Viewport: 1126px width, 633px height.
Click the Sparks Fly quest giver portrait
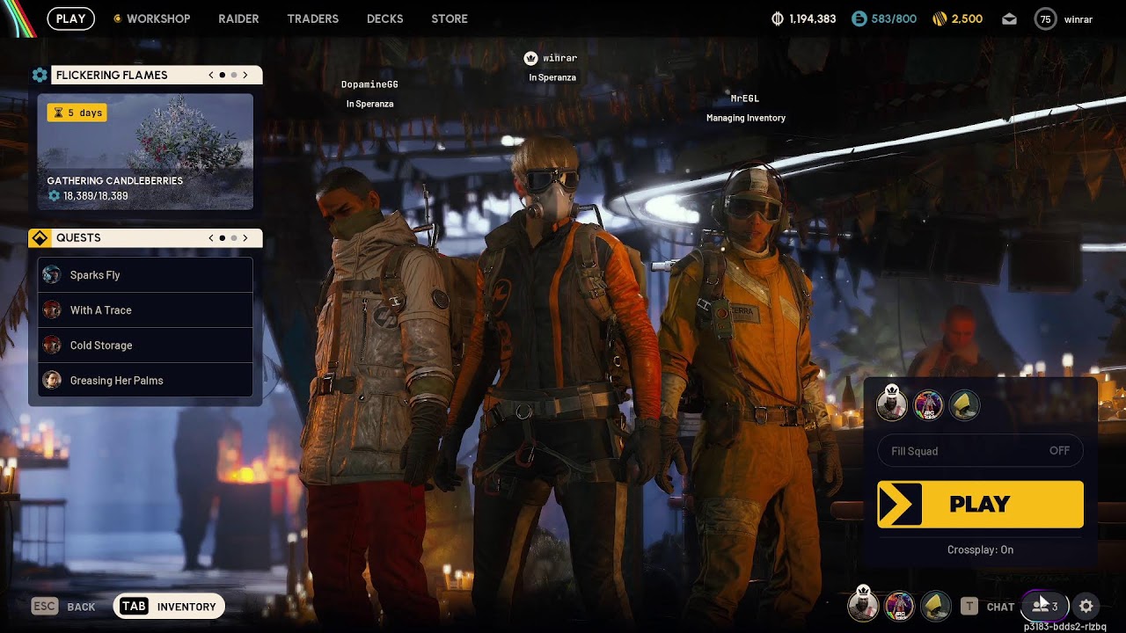pyautogui.click(x=52, y=275)
